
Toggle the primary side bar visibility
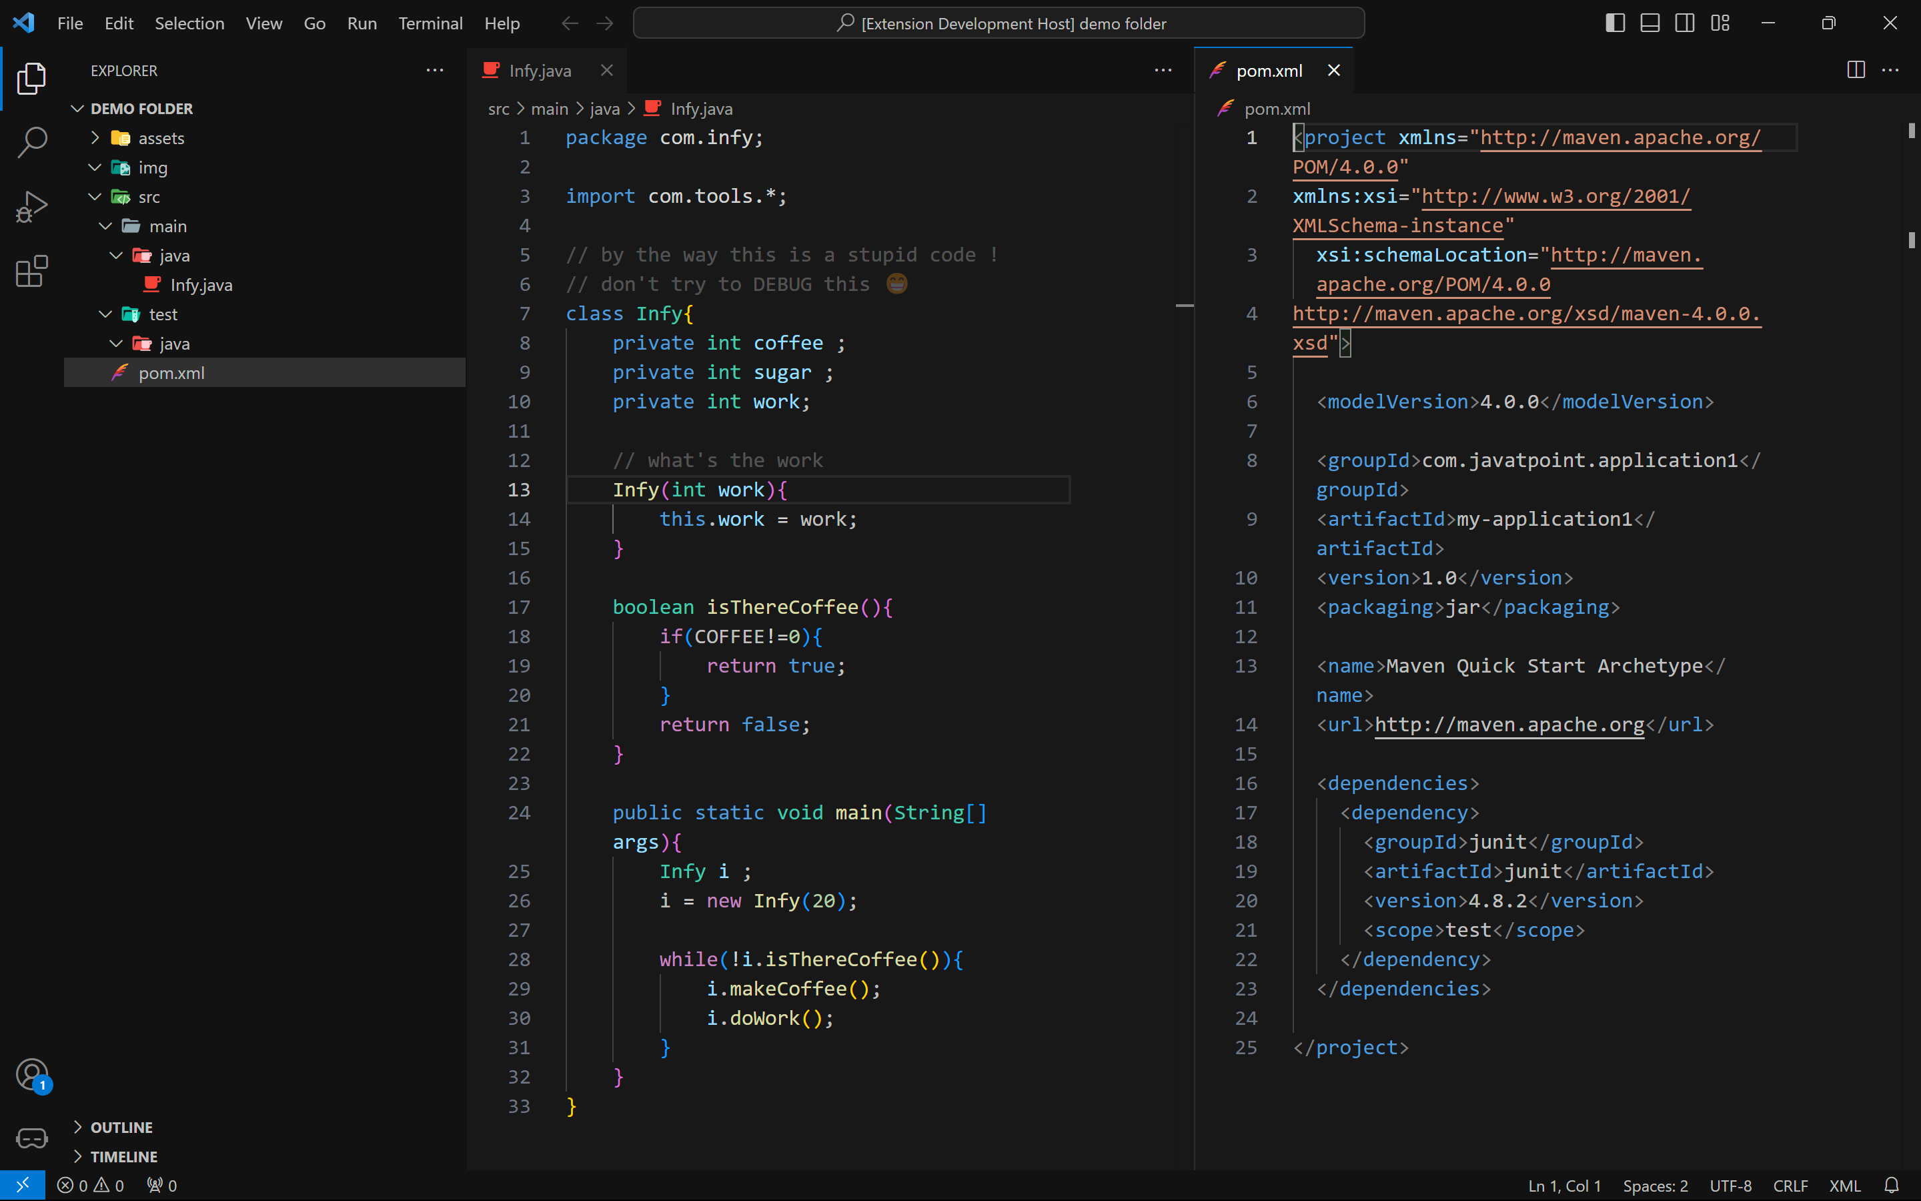[x=1615, y=23]
